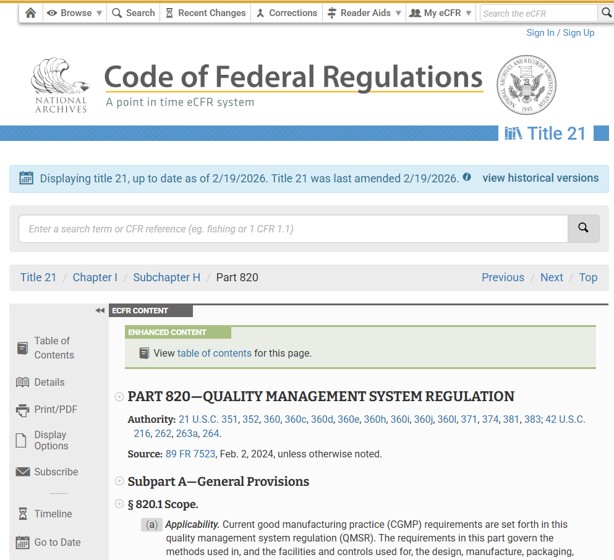Toggle the Part 820 heading circle marker

(119, 397)
